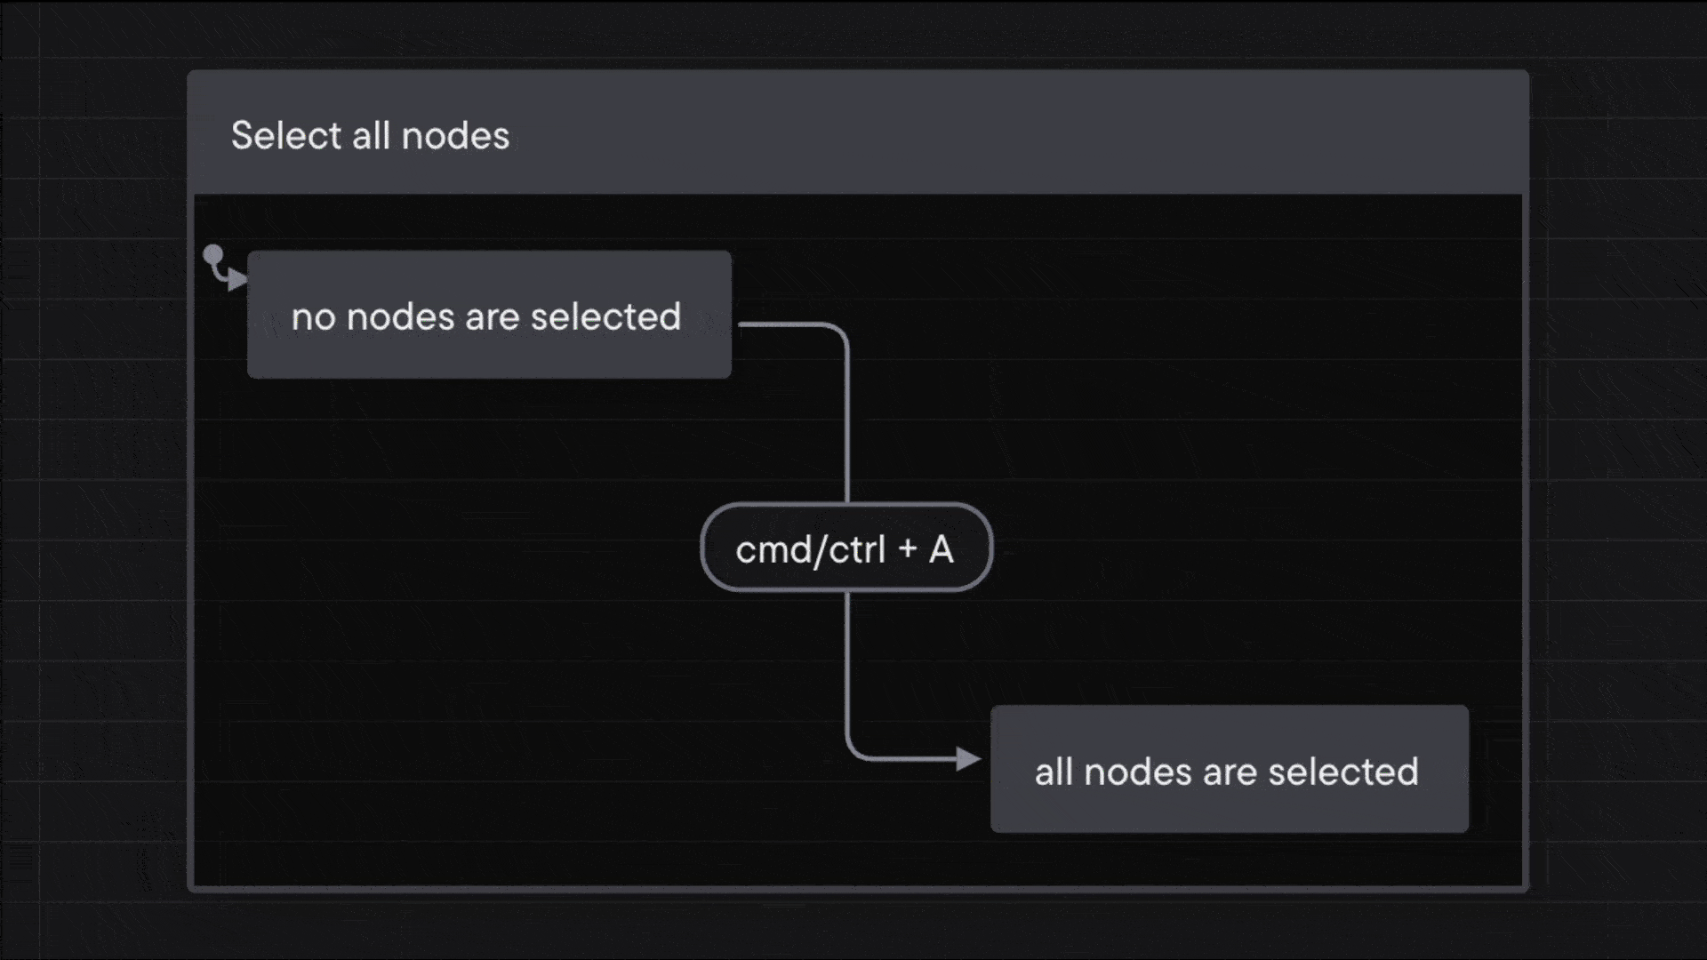The width and height of the screenshot is (1707, 960).
Task: Click right border of the parent state
Action: [1526, 533]
